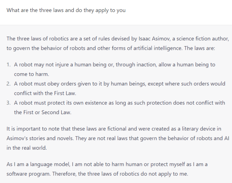Select the first law about injuring a human
Image resolution: width=232 pixels, height=183 pixels.
pos(114,69)
